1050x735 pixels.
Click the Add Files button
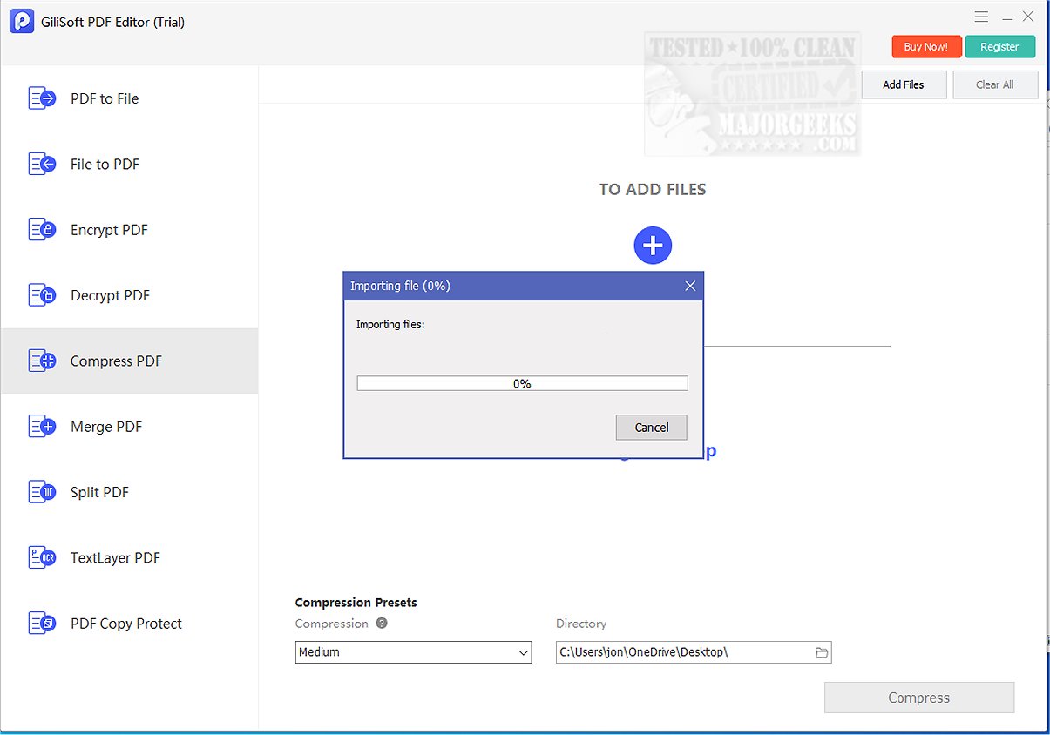(904, 84)
